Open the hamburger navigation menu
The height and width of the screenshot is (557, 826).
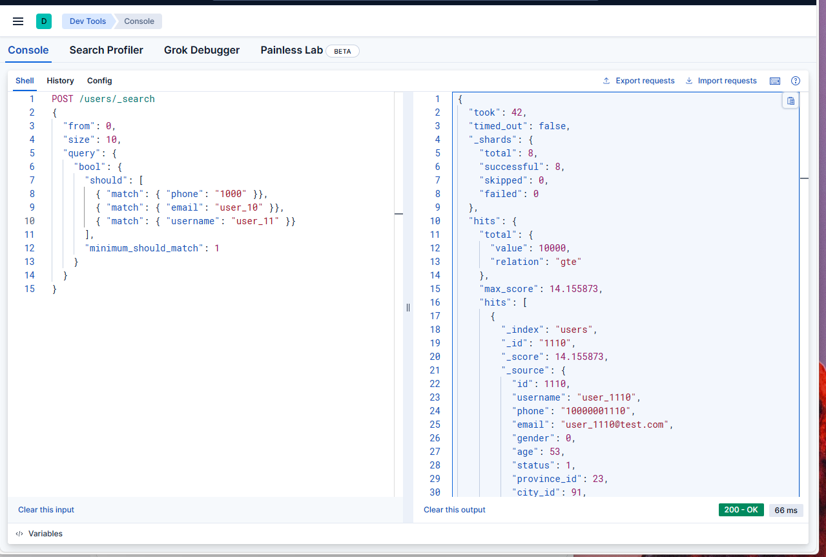click(x=18, y=21)
